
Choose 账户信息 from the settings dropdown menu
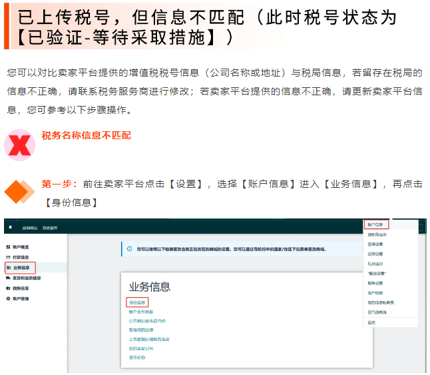click(x=375, y=224)
